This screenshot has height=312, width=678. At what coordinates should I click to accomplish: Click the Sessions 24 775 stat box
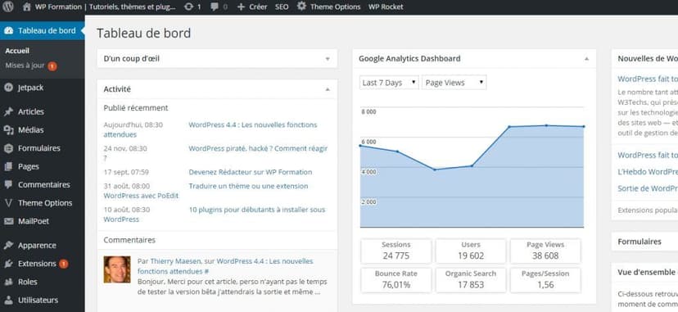coord(396,251)
